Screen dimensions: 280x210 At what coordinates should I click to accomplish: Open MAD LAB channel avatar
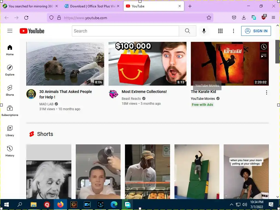(x=31, y=94)
